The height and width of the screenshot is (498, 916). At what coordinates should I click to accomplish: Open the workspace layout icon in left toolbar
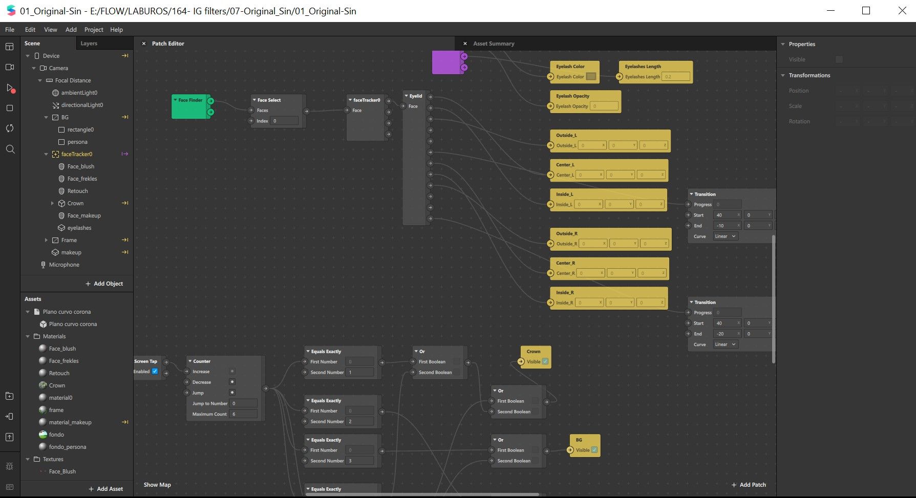pos(9,47)
